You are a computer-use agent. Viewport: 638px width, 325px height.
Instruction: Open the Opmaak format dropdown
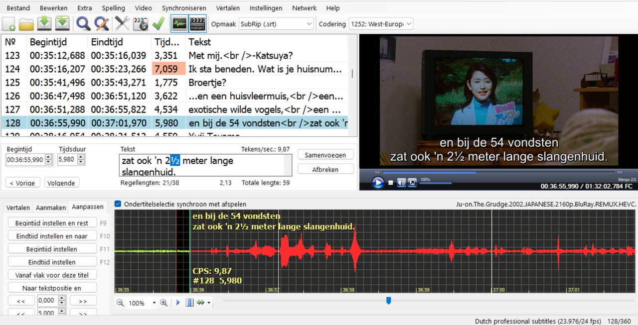(x=276, y=24)
